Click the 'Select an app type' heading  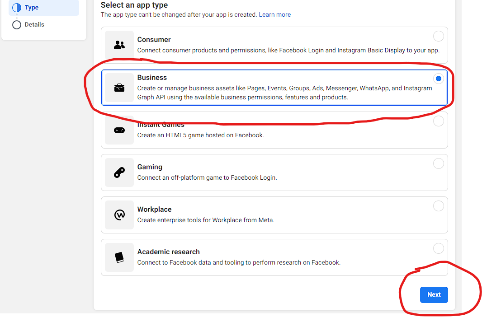tap(134, 5)
